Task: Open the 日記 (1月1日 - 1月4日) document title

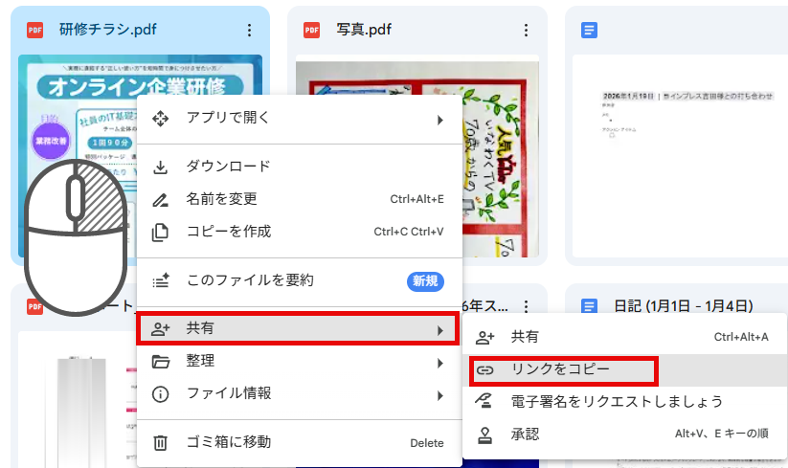Action: point(683,306)
